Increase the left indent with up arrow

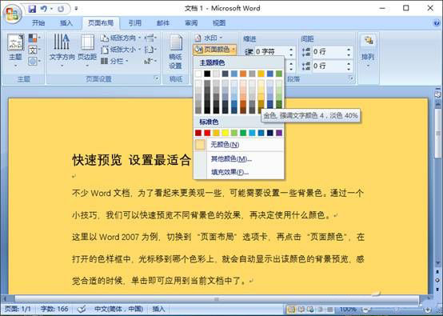pos(291,49)
